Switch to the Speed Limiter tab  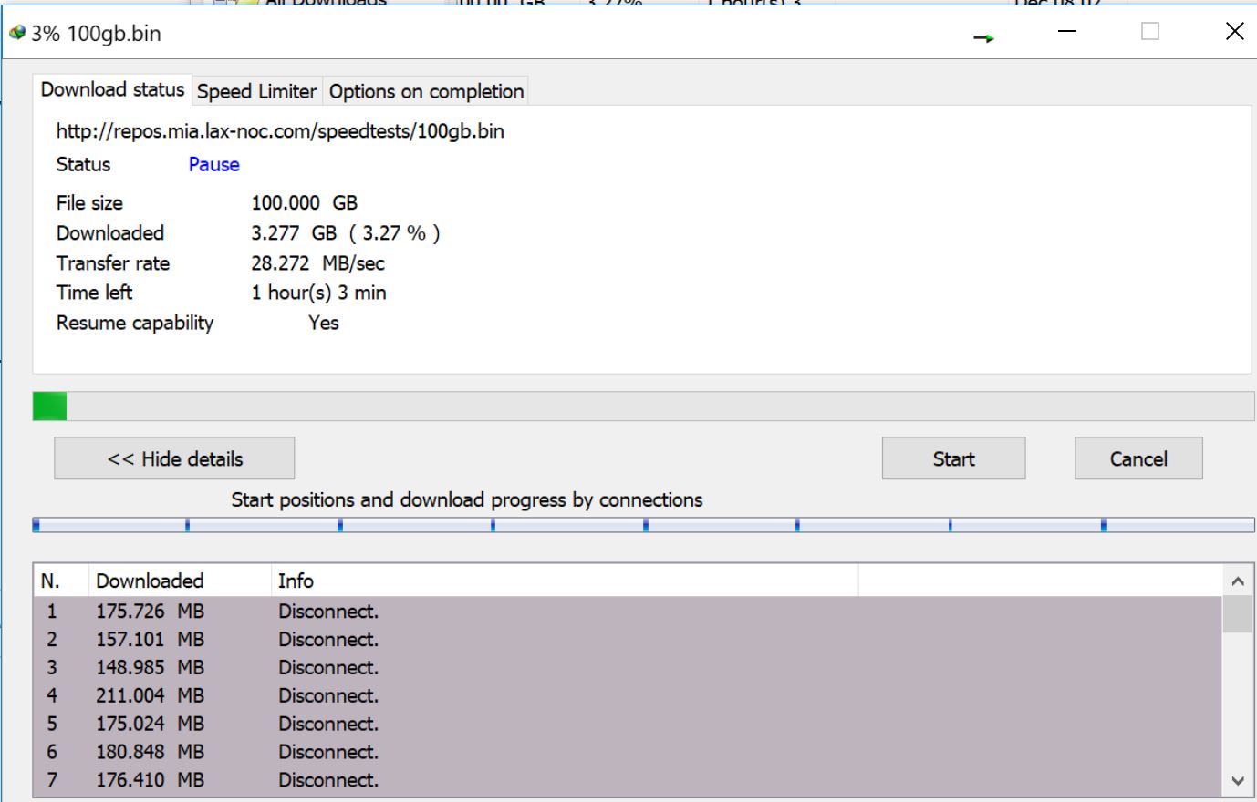pyautogui.click(x=256, y=91)
